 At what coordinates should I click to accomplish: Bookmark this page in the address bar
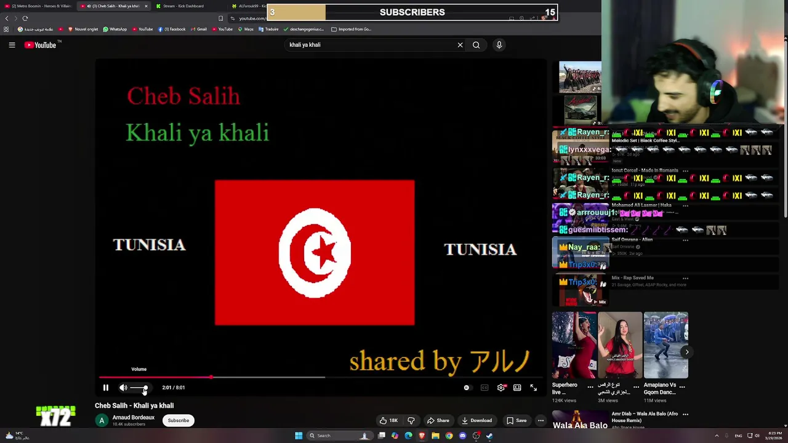(220, 18)
